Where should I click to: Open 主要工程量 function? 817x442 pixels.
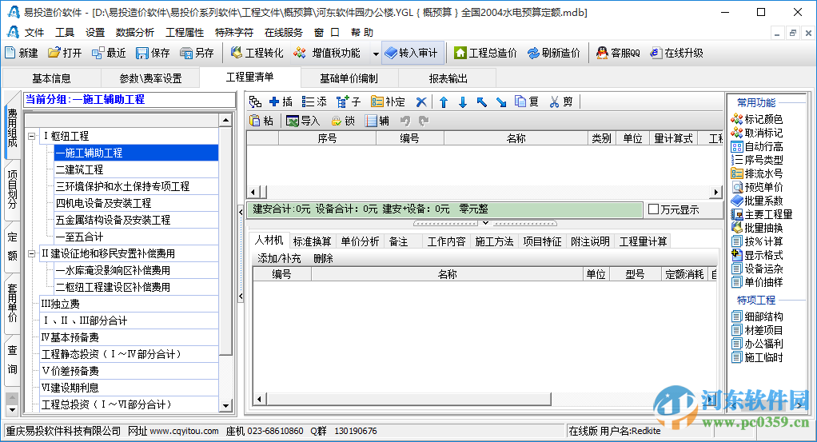click(762, 214)
